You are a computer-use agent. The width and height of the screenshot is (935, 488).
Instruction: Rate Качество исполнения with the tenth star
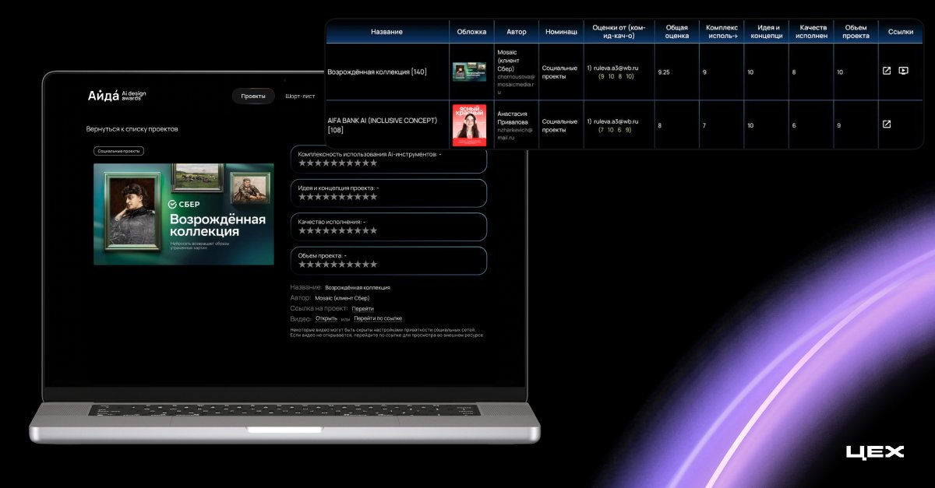pyautogui.click(x=373, y=230)
